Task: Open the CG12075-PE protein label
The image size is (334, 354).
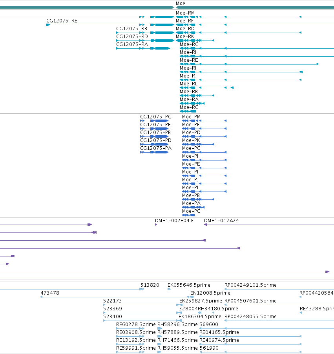Action: [155, 125]
